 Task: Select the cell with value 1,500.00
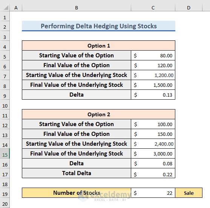[x=153, y=85]
